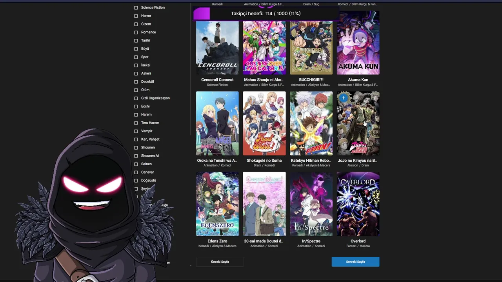Open the Akuma Kun poster

(358, 42)
